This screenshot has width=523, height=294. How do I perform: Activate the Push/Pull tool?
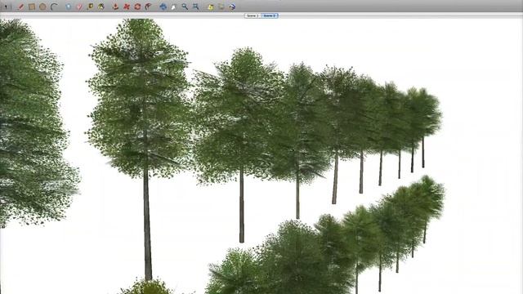pos(115,7)
